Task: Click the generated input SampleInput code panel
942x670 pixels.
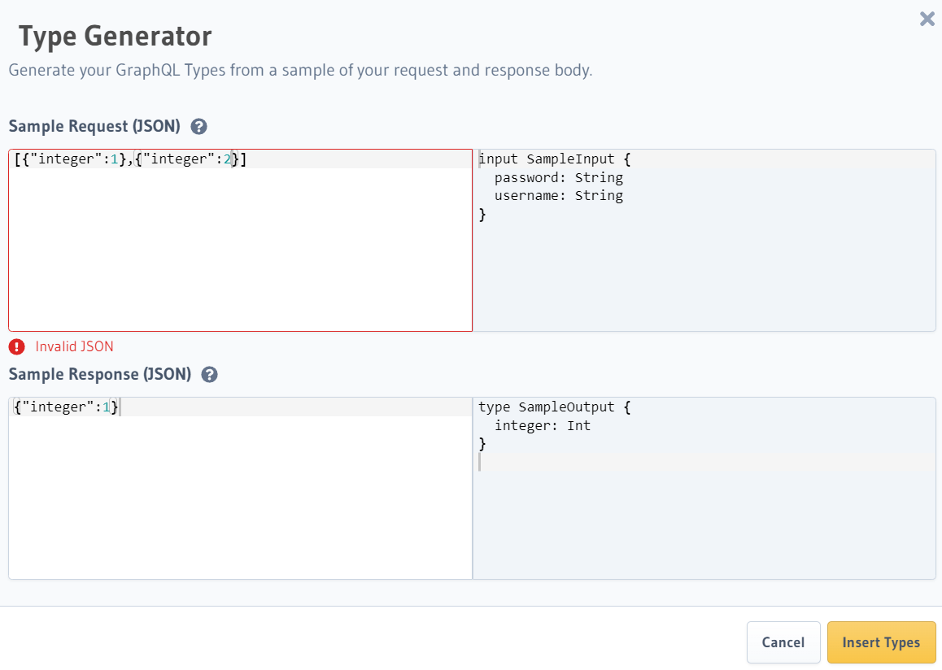Action: (x=704, y=240)
